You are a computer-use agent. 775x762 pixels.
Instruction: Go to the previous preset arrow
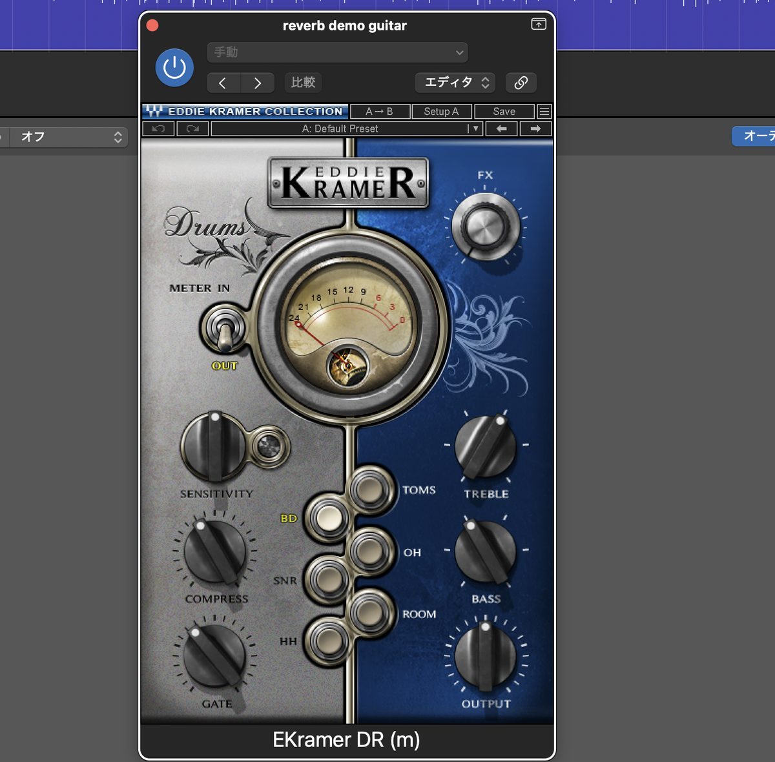click(223, 83)
